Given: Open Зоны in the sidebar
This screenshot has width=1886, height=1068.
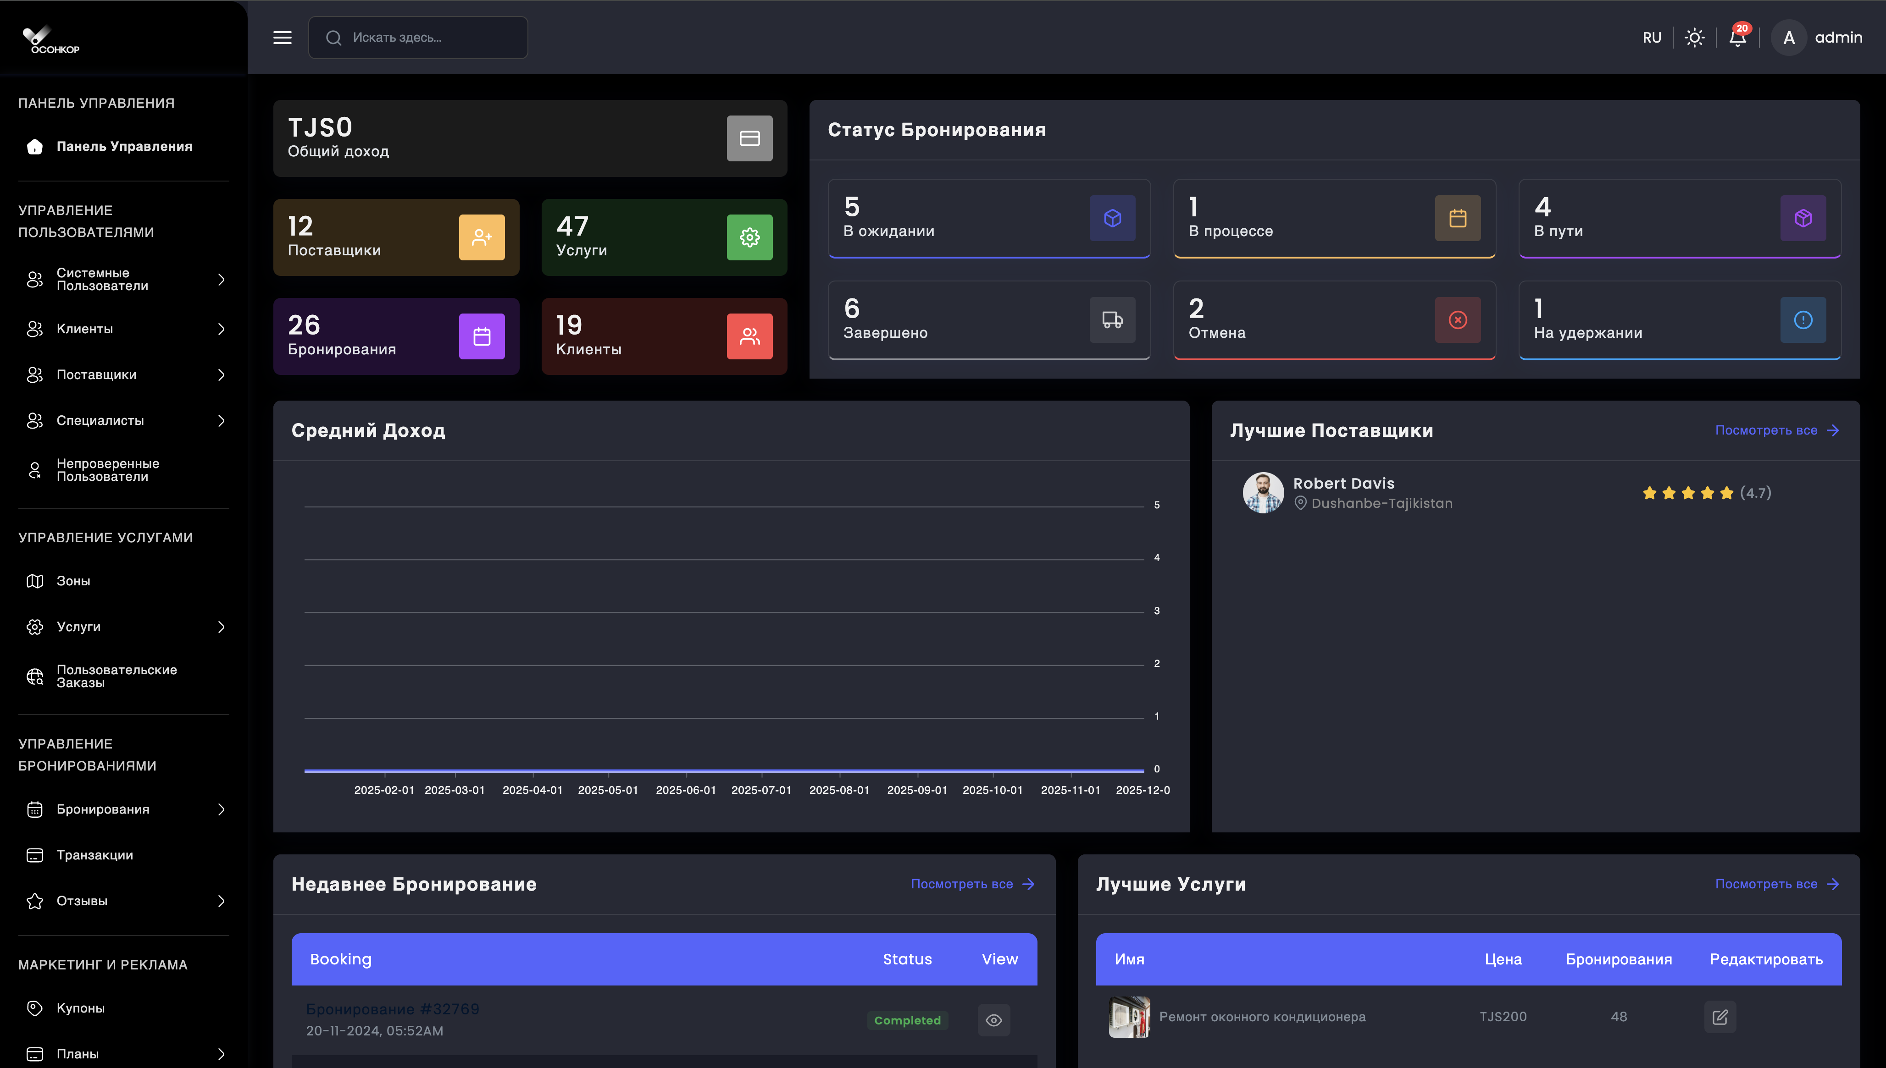Looking at the screenshot, I should coord(73,581).
